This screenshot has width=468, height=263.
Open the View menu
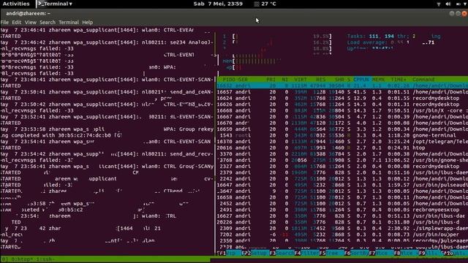pos(31,23)
